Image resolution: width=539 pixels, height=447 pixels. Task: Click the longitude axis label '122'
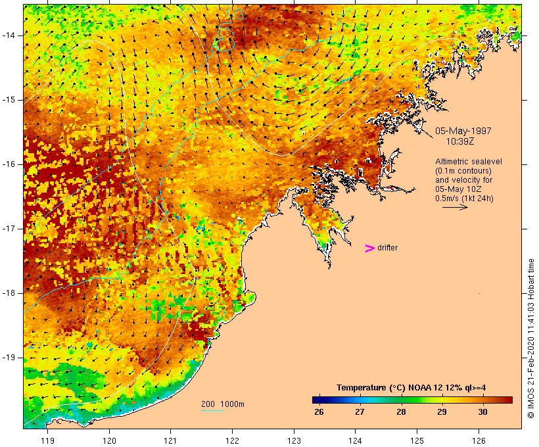tap(233, 441)
